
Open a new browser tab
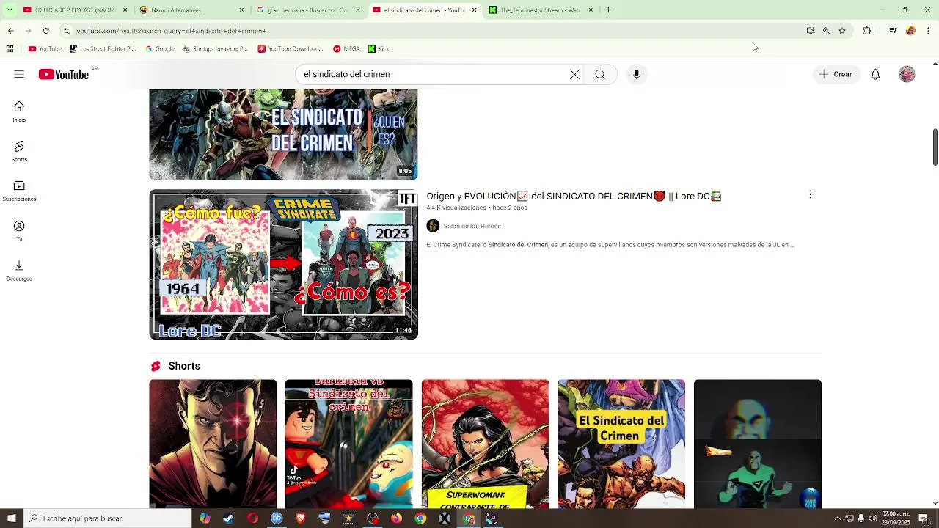point(608,10)
